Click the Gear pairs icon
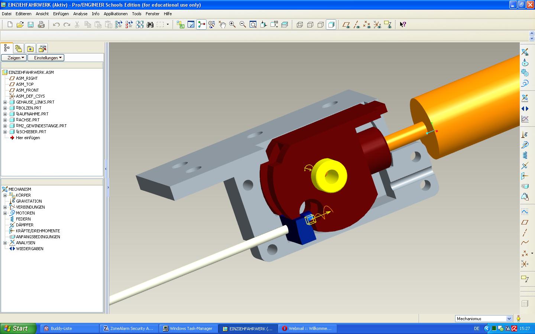The height and width of the screenshot is (334, 535). (525, 73)
